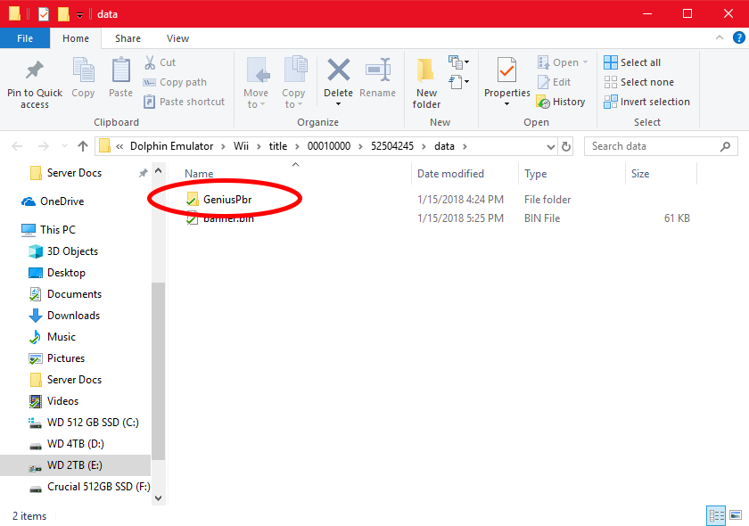Switch to details view in status bar
749x526 pixels.
click(716, 515)
